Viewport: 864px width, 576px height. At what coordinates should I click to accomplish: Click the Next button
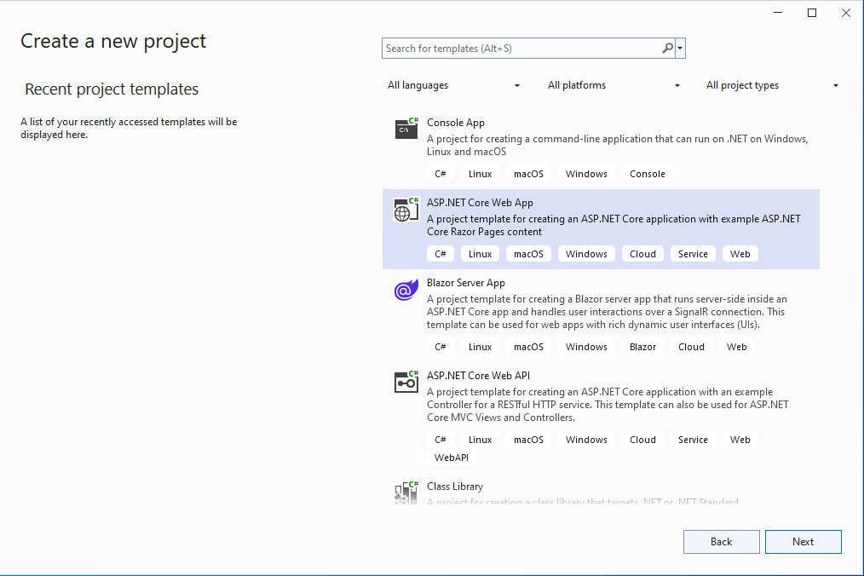point(803,542)
